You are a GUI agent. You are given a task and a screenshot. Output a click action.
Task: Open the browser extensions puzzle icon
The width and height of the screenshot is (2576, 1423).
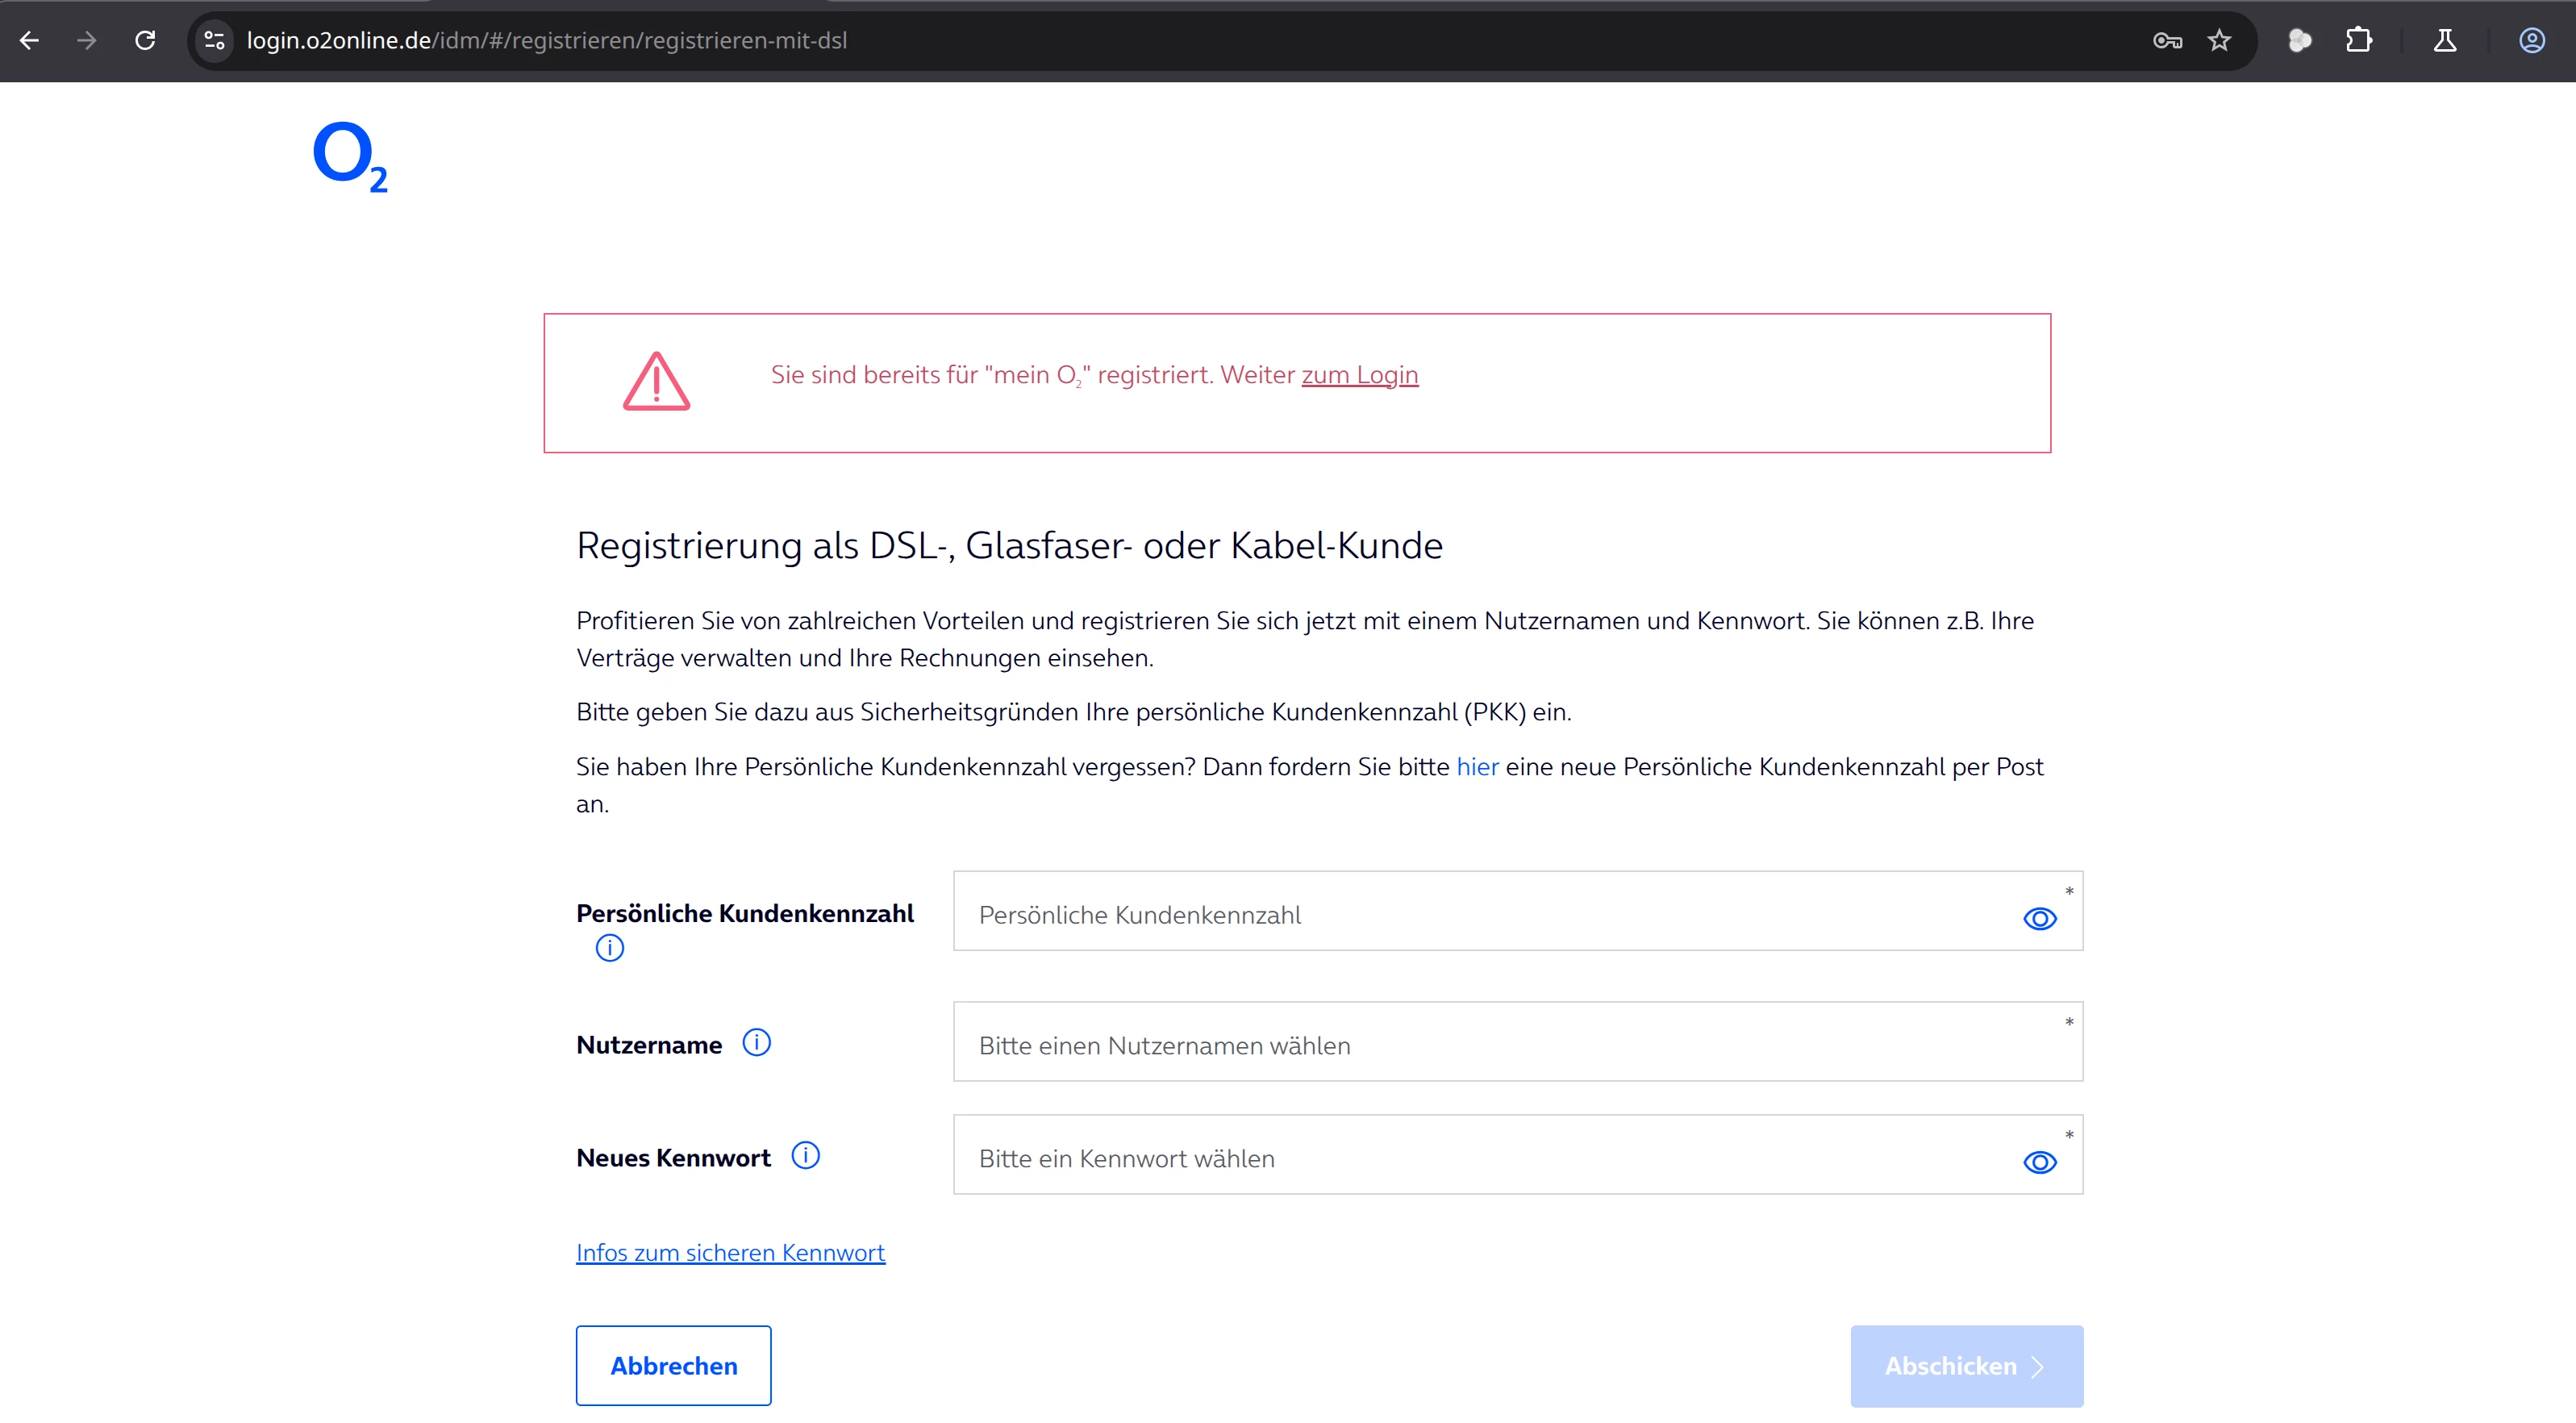pos(2358,41)
